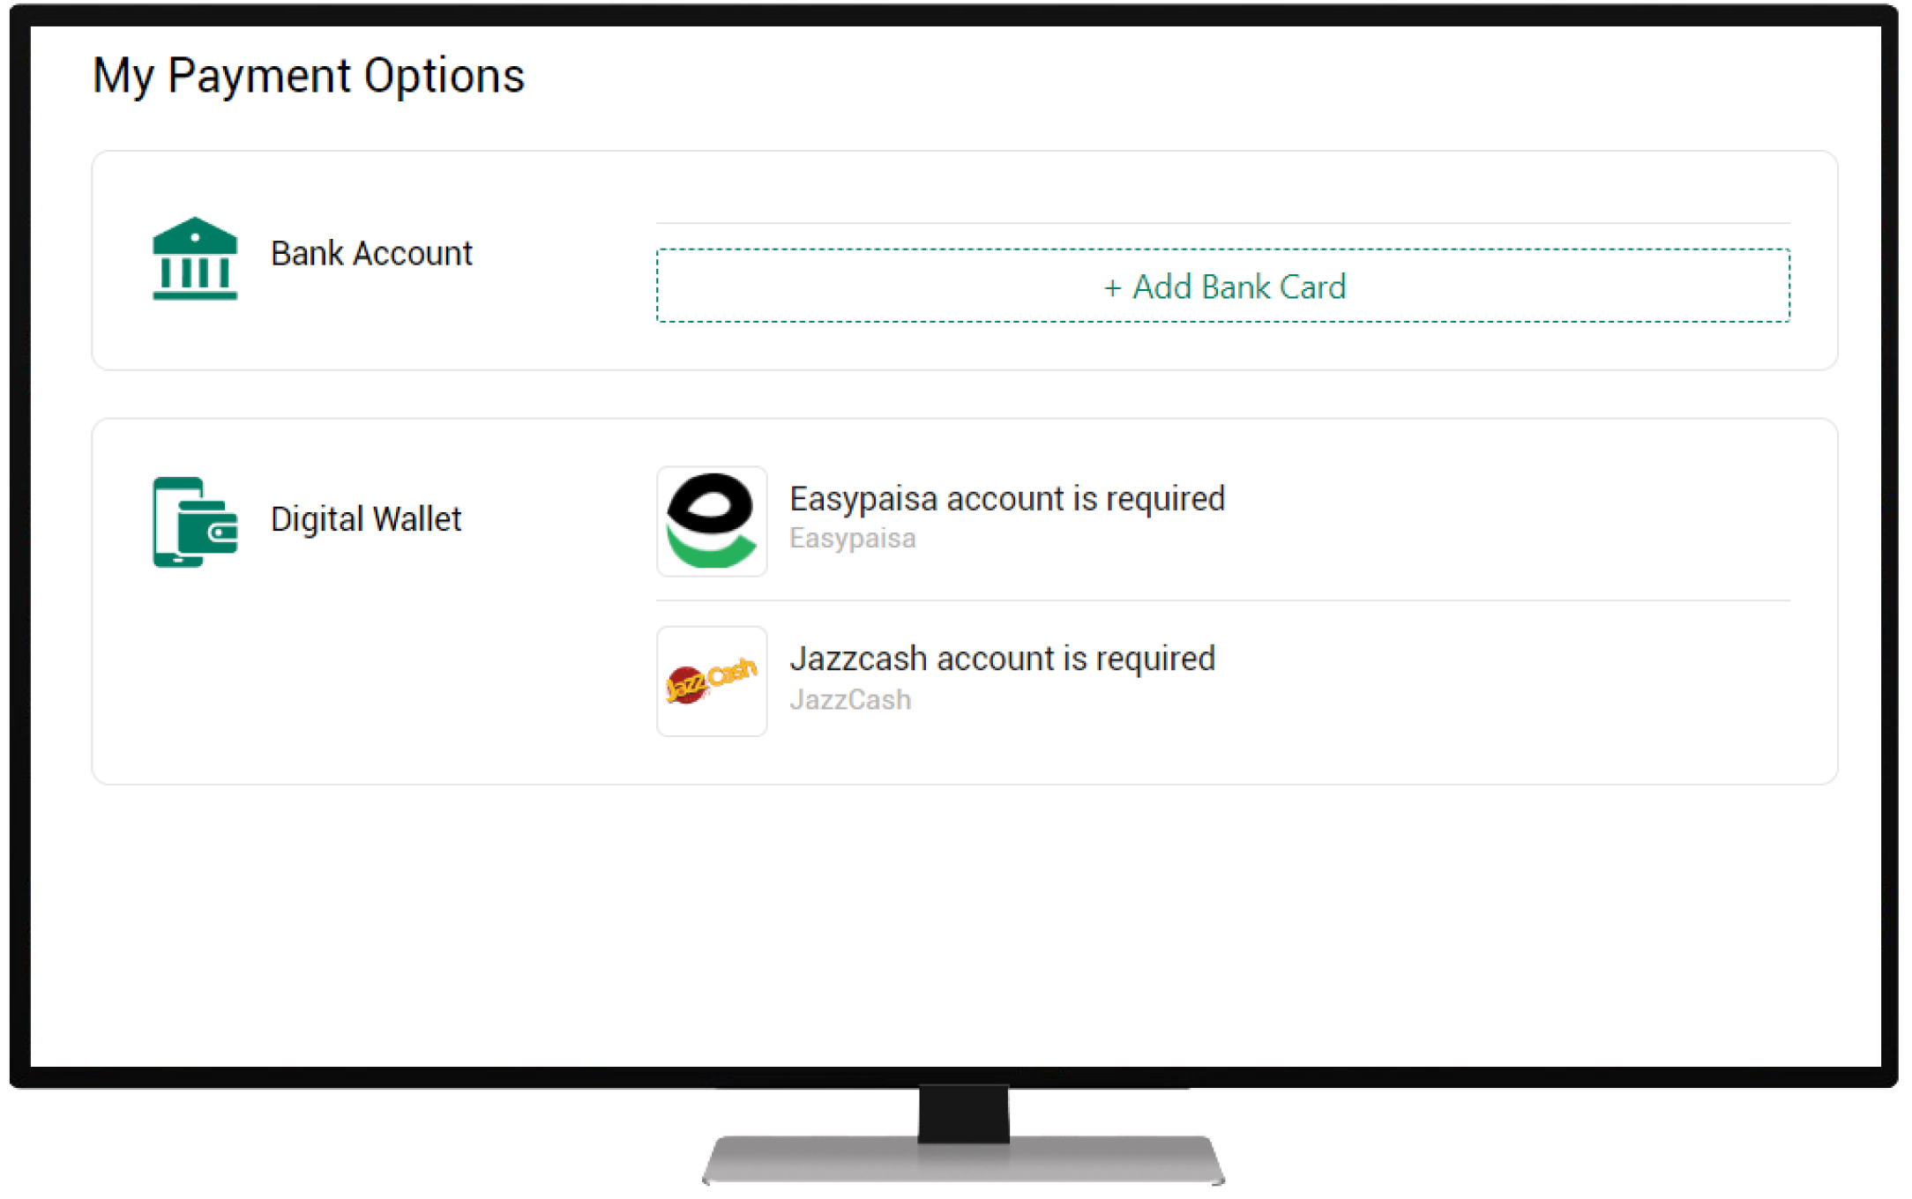This screenshot has width=1912, height=1199.
Task: Click the grey Easypaisa subtitle
Action: coord(852,539)
